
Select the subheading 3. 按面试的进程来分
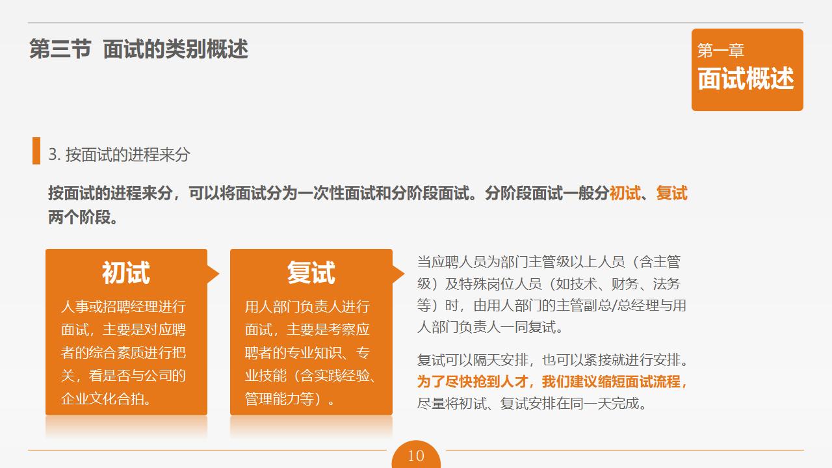(120, 155)
